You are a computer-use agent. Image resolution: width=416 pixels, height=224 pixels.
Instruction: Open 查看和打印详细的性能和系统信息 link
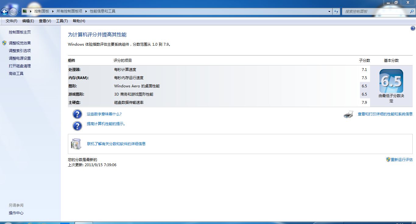coord(385,114)
